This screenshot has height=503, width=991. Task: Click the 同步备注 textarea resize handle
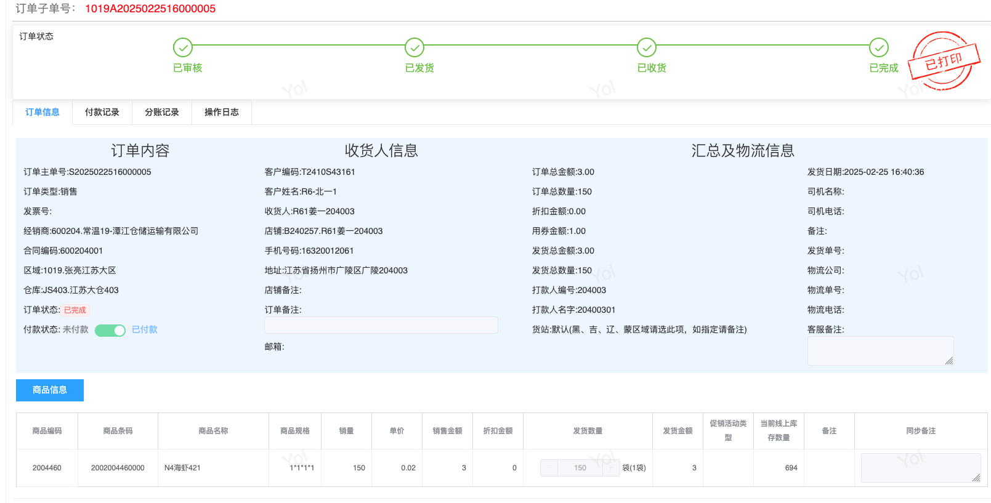pos(976,478)
